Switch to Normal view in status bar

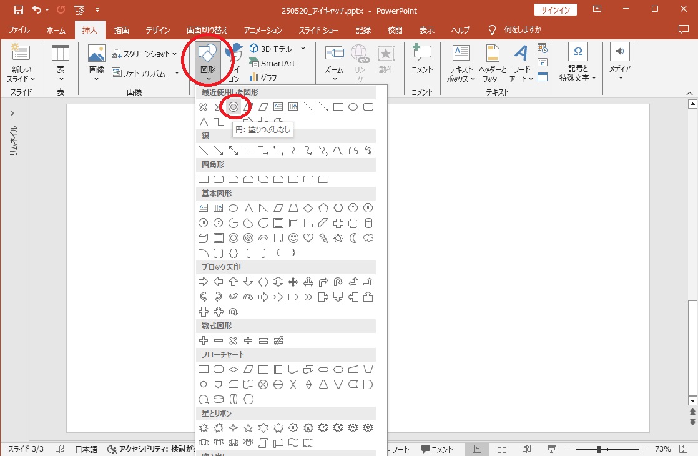[477, 449]
